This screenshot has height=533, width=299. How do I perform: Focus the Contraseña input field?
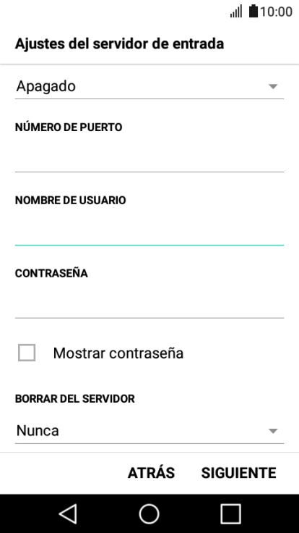149,306
